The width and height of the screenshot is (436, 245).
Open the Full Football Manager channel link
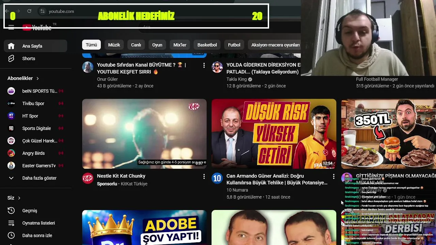click(377, 79)
